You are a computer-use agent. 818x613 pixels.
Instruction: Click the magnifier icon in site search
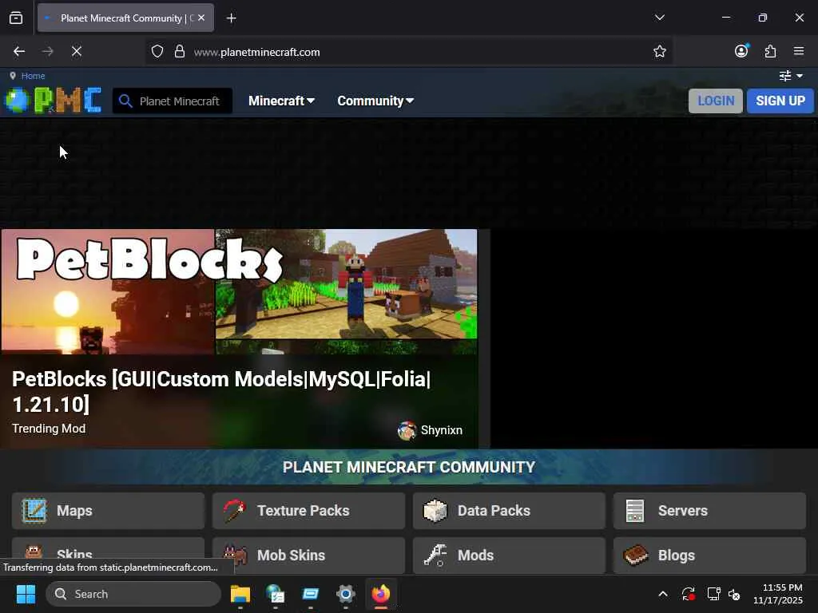pyautogui.click(x=125, y=101)
